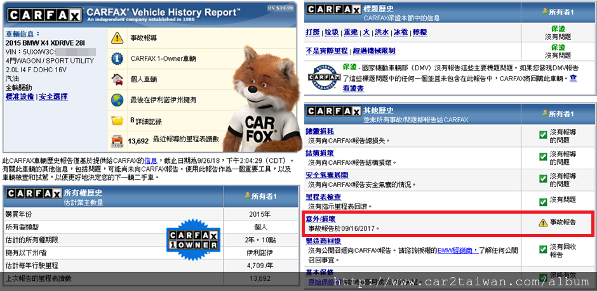The image size is (597, 291).
Task: Open the 火 title link
Action: coord(366,33)
